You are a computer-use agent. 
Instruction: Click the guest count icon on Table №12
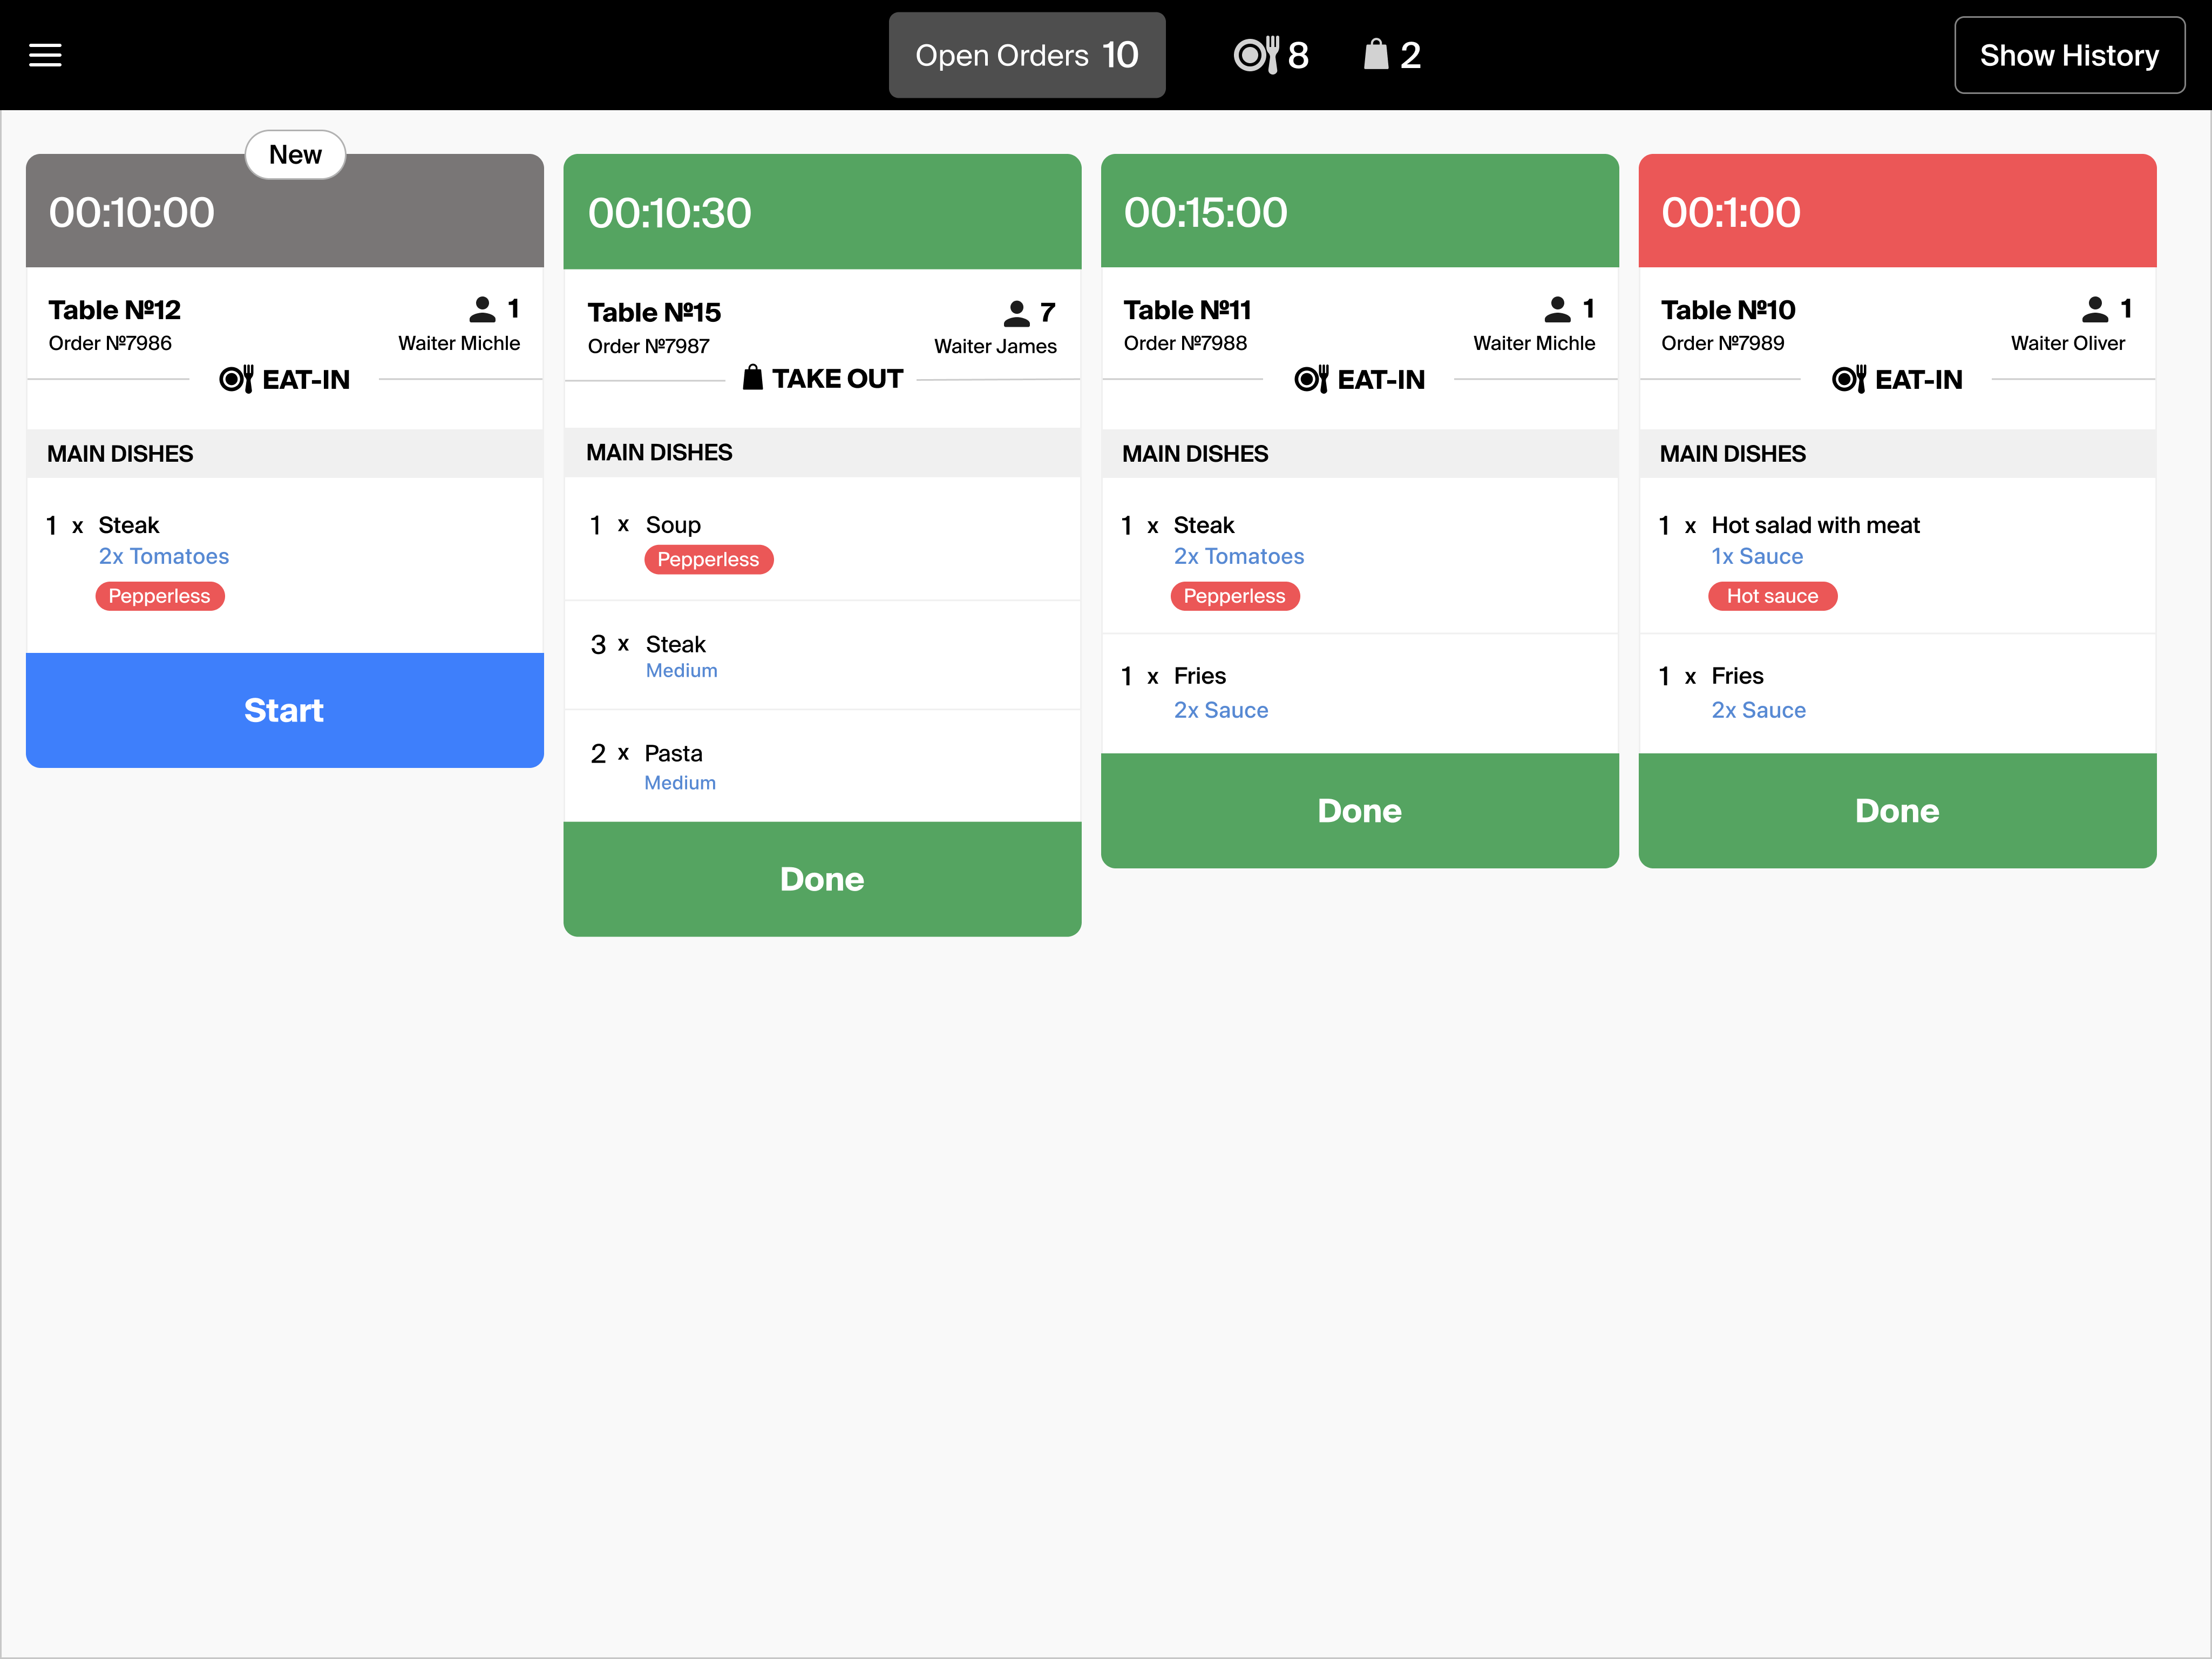[x=482, y=309]
